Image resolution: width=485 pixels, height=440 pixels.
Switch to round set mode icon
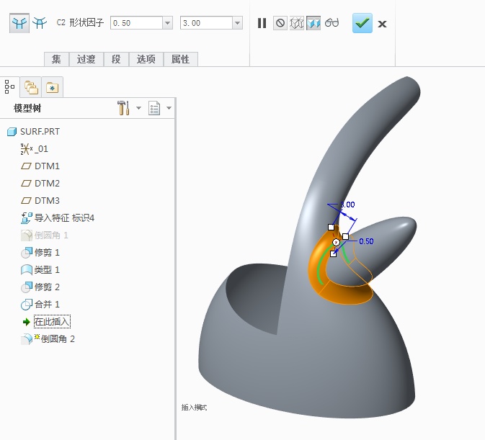click(x=19, y=23)
